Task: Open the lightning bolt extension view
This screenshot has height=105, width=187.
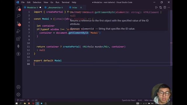Action: point(18,54)
